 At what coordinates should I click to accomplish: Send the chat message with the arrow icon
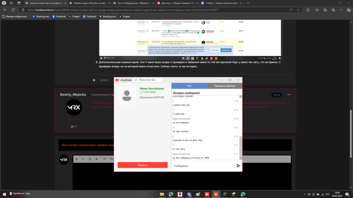coord(238,166)
